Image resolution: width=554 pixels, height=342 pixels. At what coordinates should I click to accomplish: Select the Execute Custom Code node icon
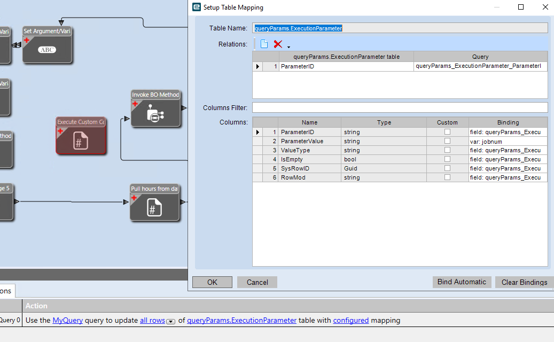pyautogui.click(x=81, y=140)
